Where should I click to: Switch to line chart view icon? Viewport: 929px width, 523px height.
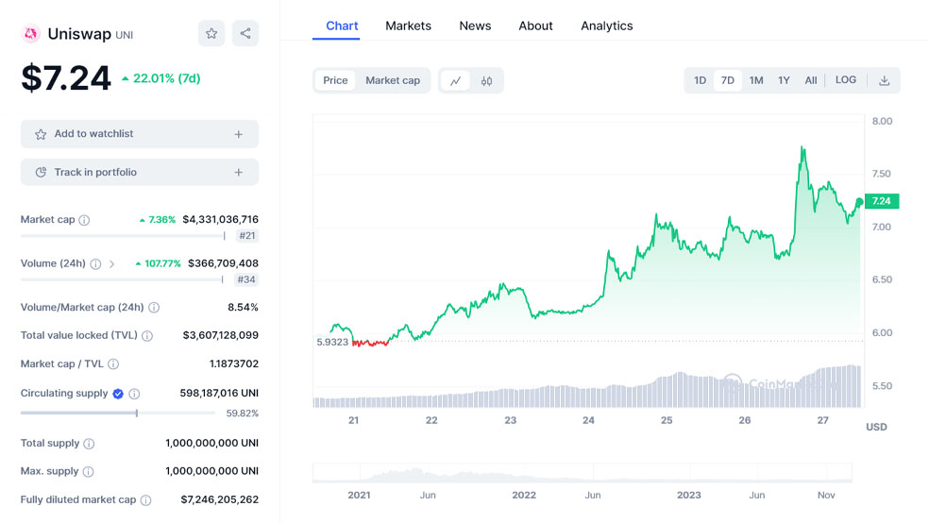455,81
